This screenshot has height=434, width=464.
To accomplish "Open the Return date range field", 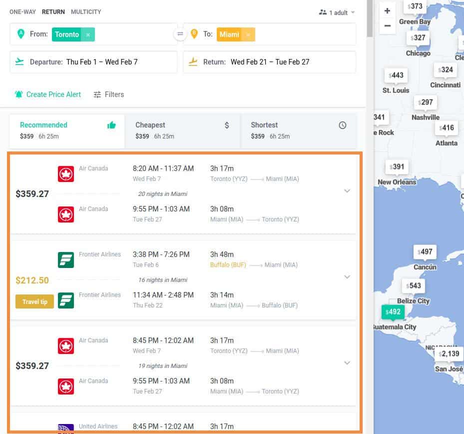I will tap(270, 62).
